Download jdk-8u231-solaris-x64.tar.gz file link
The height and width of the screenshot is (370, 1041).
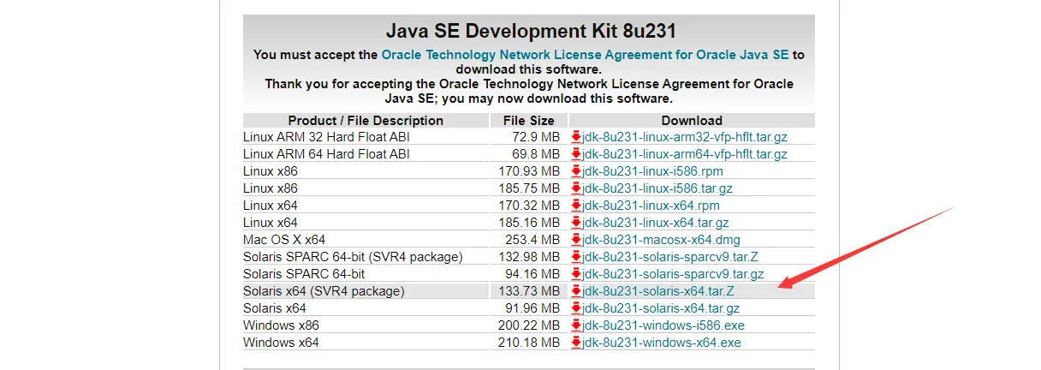tap(660, 308)
